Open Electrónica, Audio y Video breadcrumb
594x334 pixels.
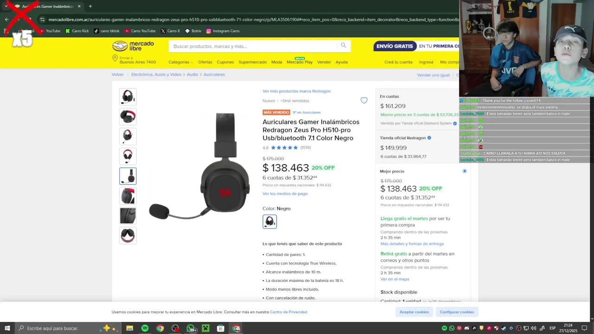pos(156,75)
